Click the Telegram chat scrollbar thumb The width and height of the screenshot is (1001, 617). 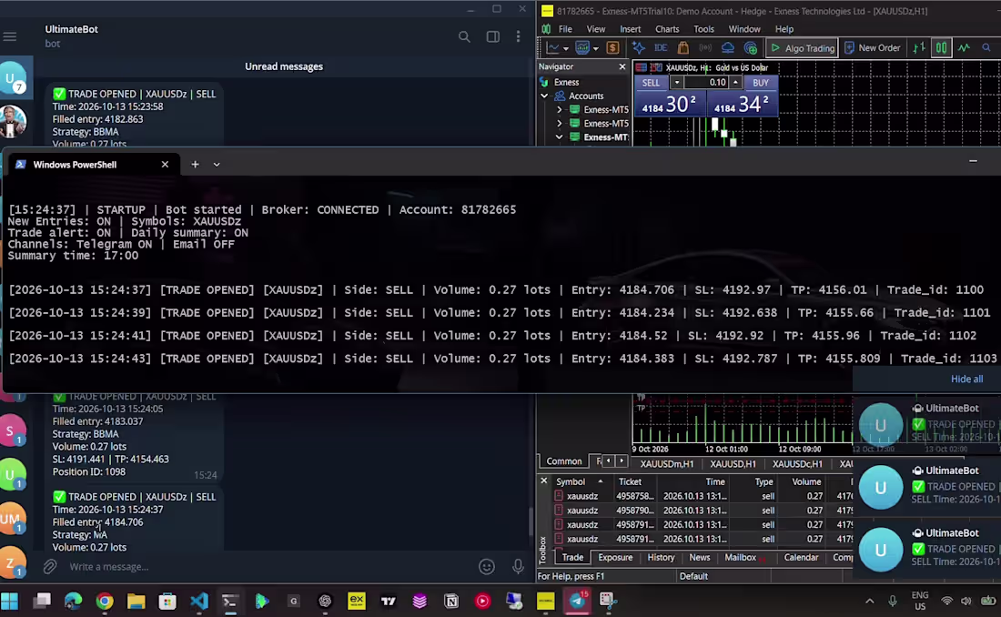[531, 521]
